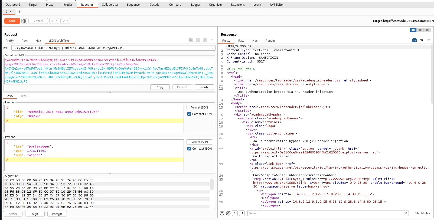Viewport: 434px width, 220px height.
Task: Click the Cancel button
Action: [38, 21]
